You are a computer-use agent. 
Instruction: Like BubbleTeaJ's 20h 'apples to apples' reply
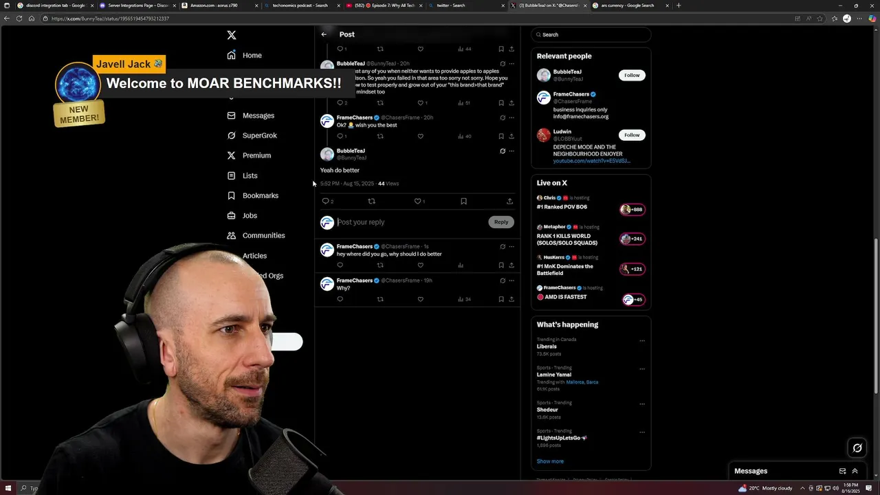pos(421,102)
